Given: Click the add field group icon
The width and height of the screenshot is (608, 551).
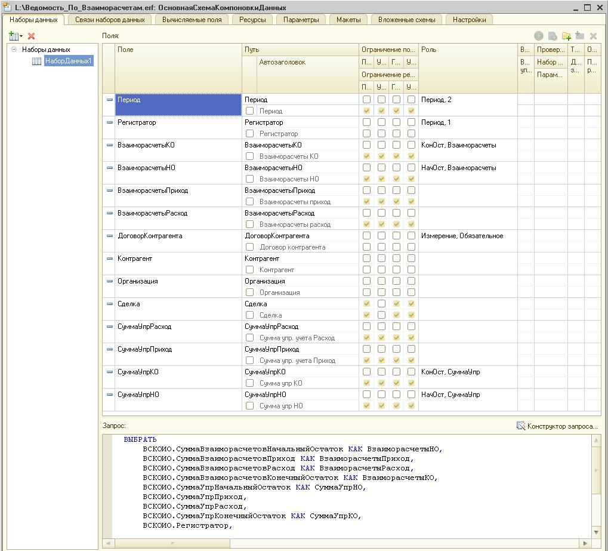Looking at the screenshot, I should (580, 36).
